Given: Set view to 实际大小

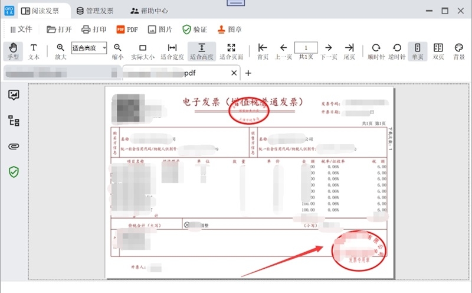Looking at the screenshot, I should 143,51.
